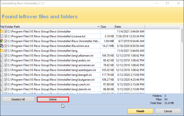Image resolution: width=184 pixels, height=116 pixels.
Task: Click the bengali.ini file icon
Action: 2,75
